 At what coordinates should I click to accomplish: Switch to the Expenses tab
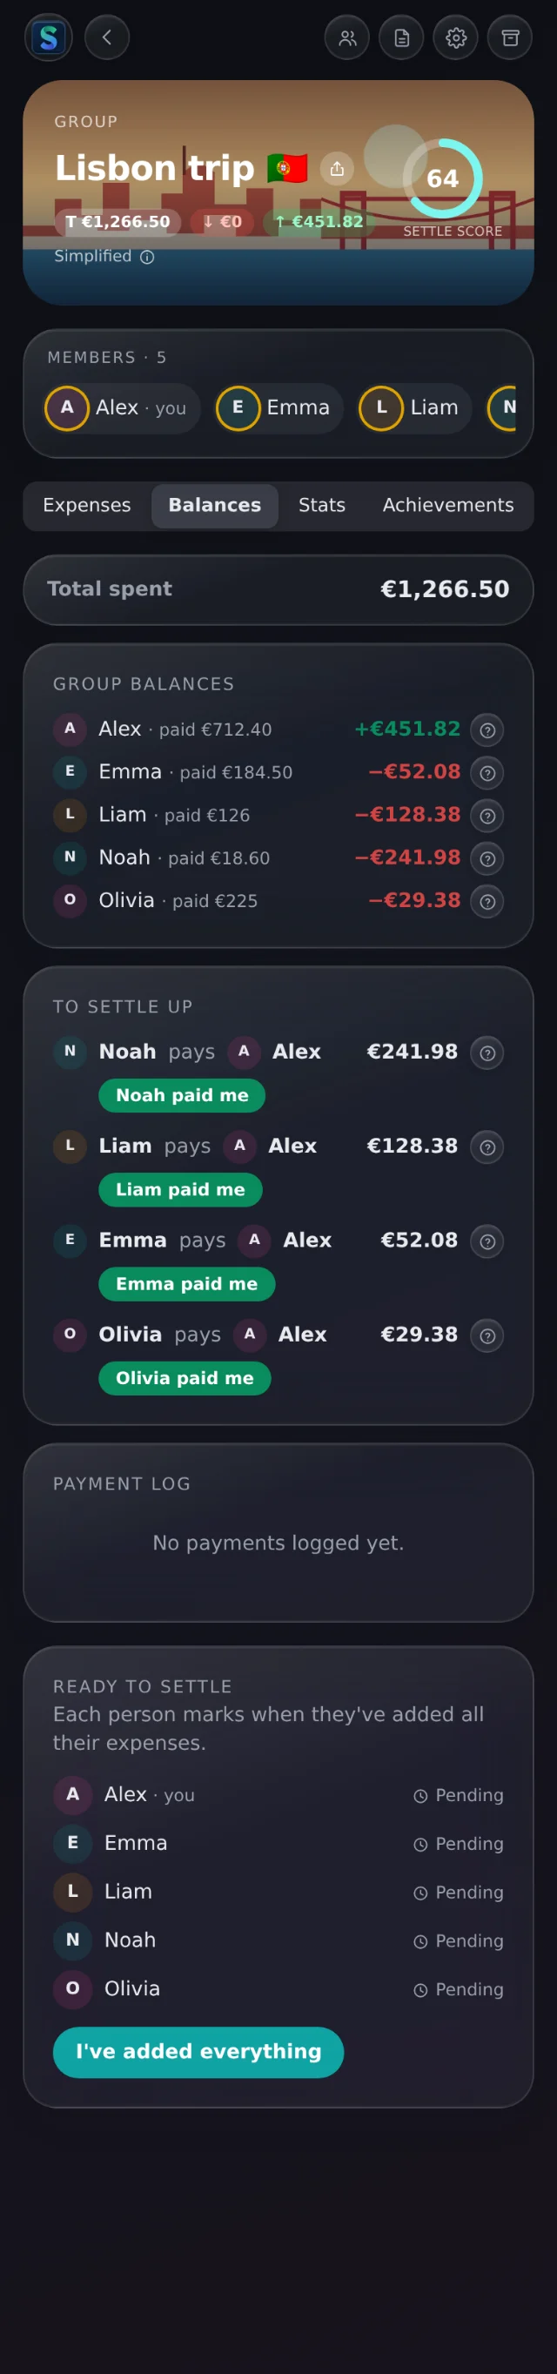(x=86, y=505)
